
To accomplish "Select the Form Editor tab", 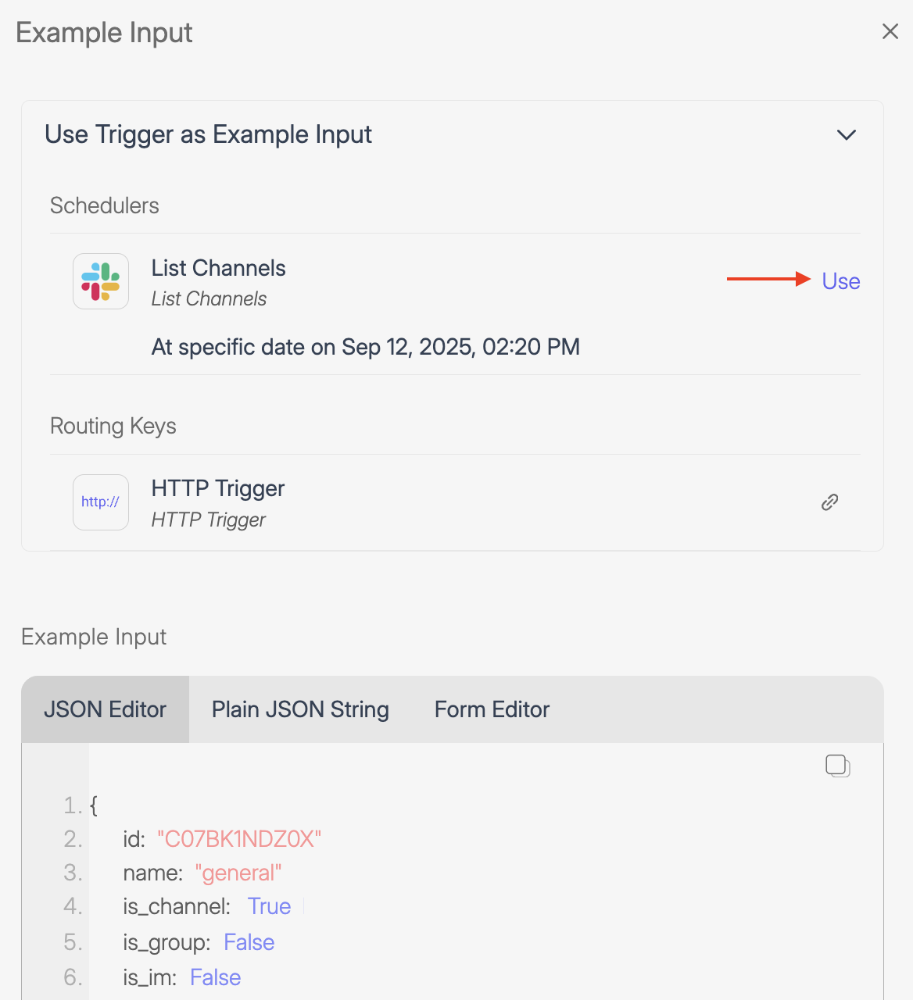I will (492, 709).
